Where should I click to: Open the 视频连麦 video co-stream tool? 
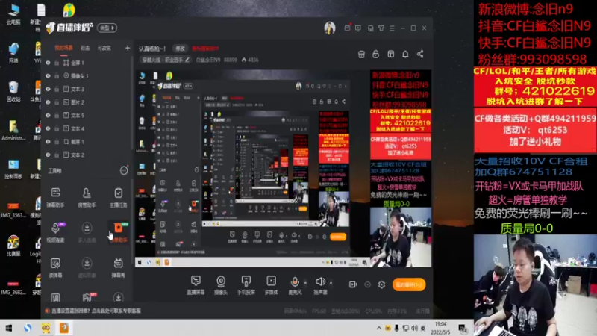[x=55, y=232]
